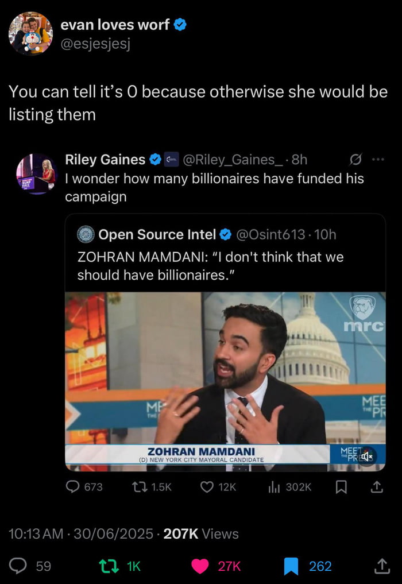Open Riley Gaines avatar thumbnail
This screenshot has width=402, height=584.
(x=36, y=173)
